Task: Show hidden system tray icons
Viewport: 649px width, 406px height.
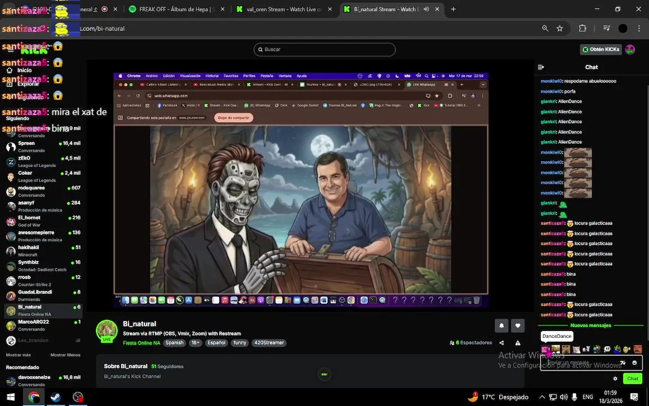Action: [541, 397]
